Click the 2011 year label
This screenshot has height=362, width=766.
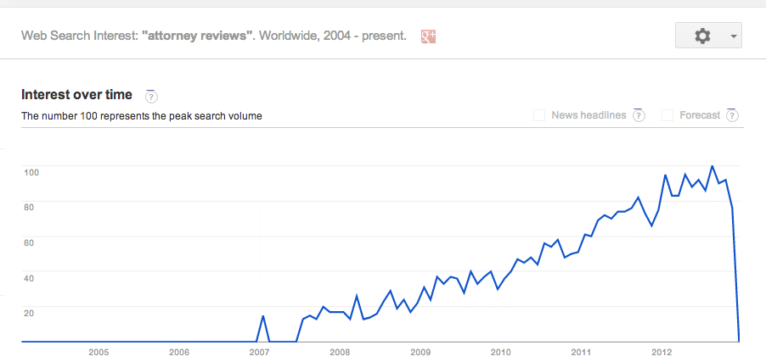point(581,352)
